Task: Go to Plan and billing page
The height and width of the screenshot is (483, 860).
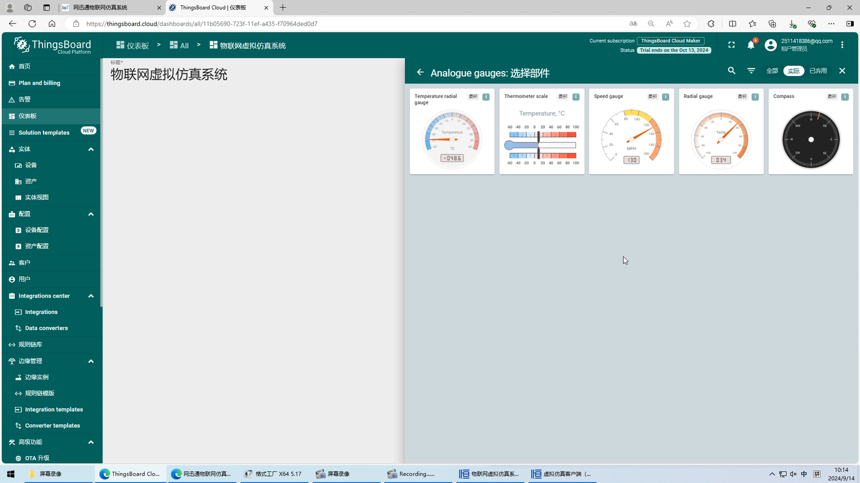Action: click(39, 83)
